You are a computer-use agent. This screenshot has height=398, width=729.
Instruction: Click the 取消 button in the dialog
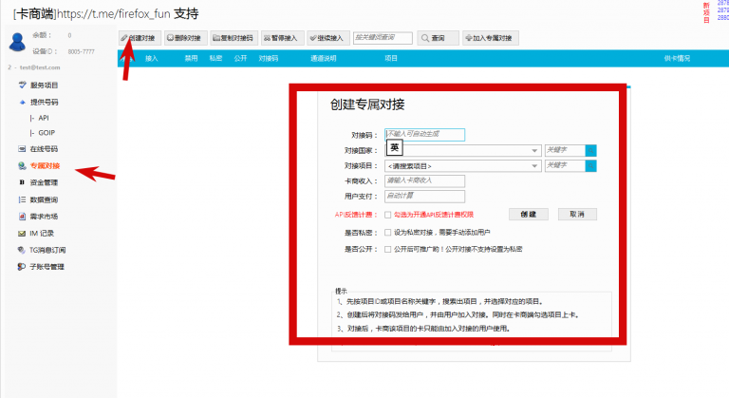click(x=577, y=214)
